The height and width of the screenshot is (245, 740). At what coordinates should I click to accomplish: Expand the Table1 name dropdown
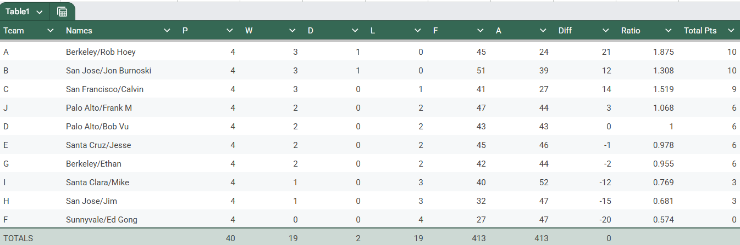click(x=40, y=12)
